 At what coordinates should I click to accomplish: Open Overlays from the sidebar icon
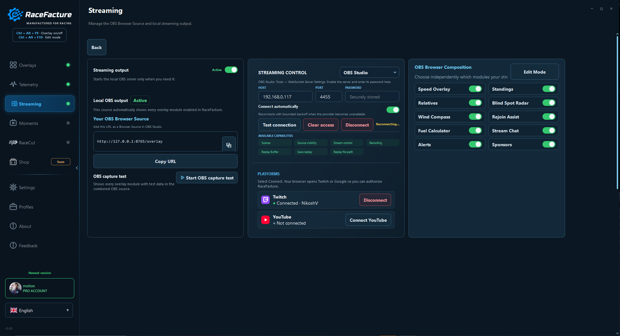[13, 65]
